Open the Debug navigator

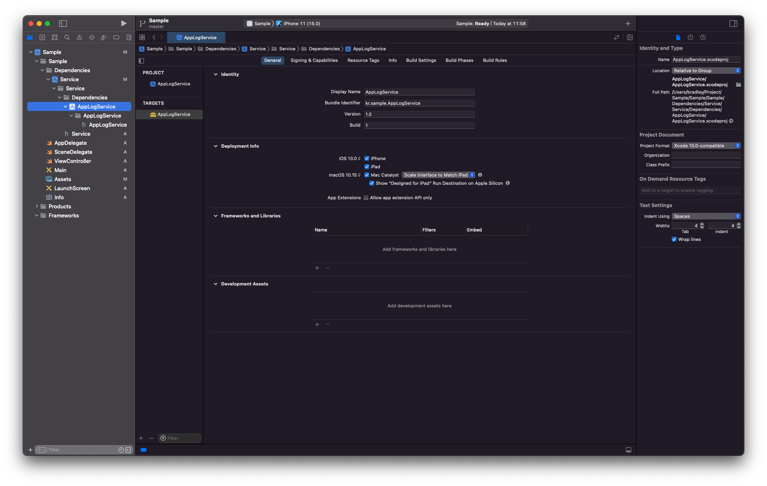(x=104, y=38)
